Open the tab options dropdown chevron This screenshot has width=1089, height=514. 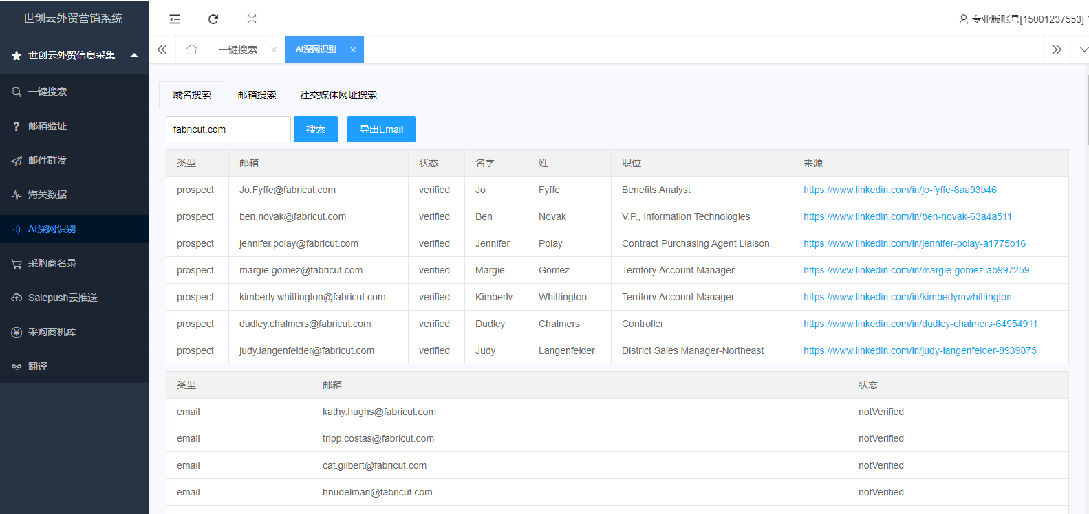1083,49
